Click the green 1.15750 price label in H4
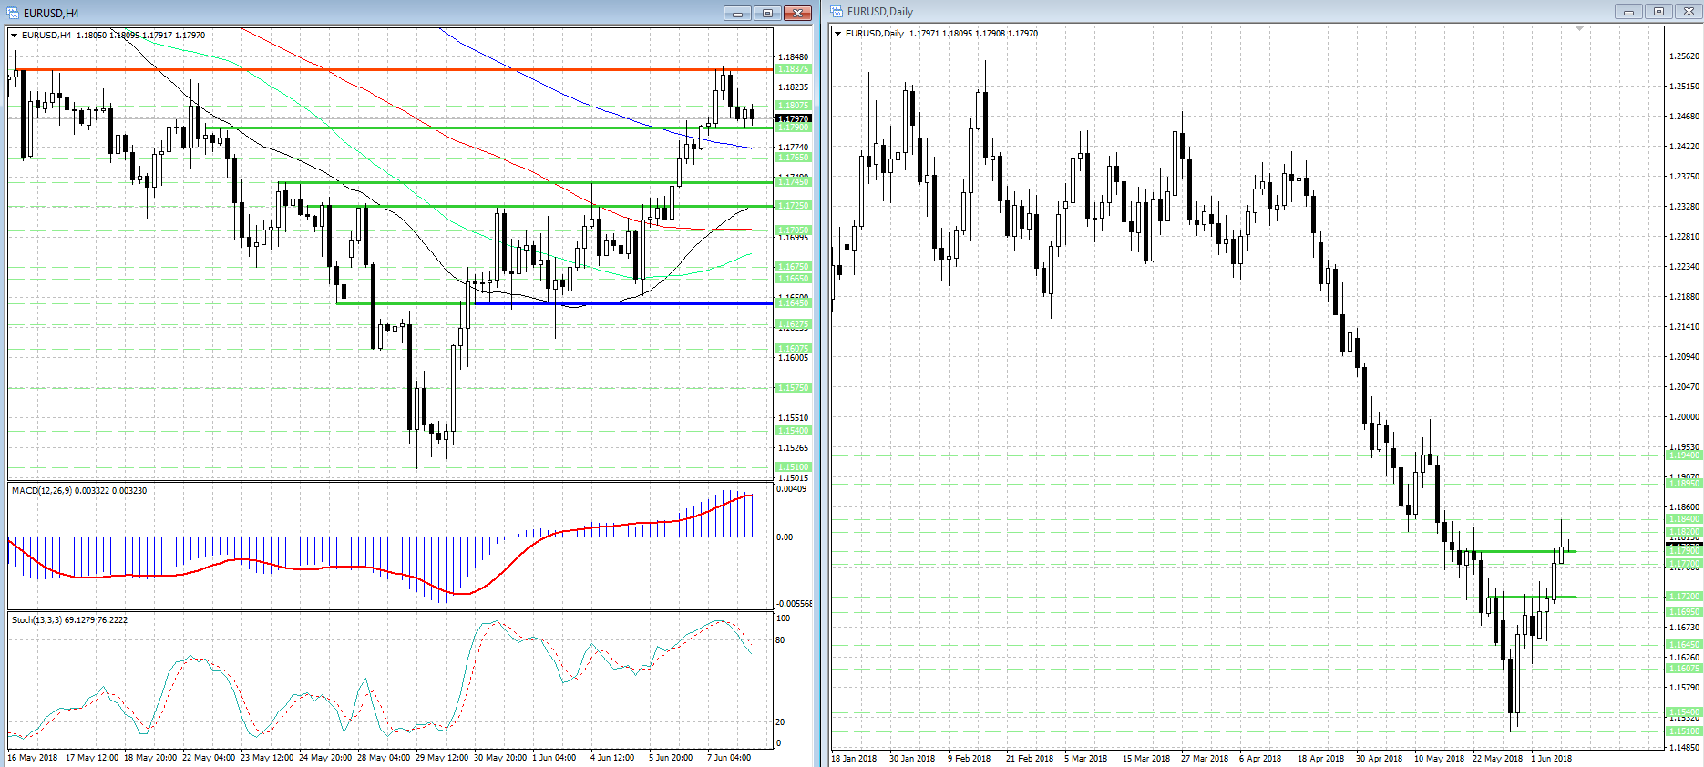The width and height of the screenshot is (1704, 767). pos(792,388)
